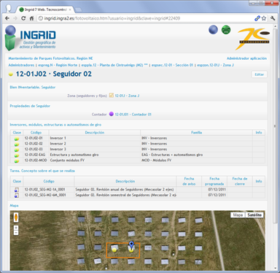
Task: Click the Editar button
Action: [x=259, y=74]
